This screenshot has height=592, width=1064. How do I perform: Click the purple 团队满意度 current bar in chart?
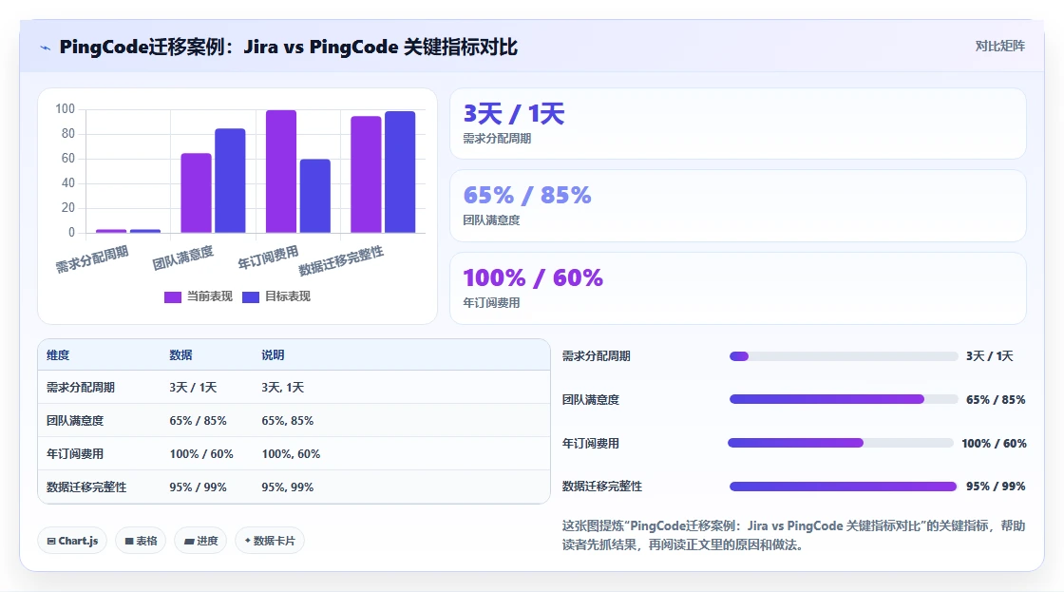(x=196, y=194)
